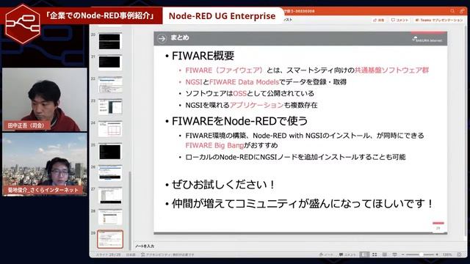Click the zoom slider handle

(422, 254)
